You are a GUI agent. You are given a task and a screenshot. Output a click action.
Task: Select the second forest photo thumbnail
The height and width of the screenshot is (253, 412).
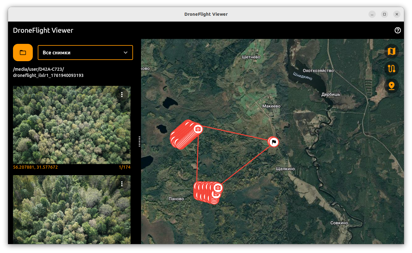pos(71,209)
